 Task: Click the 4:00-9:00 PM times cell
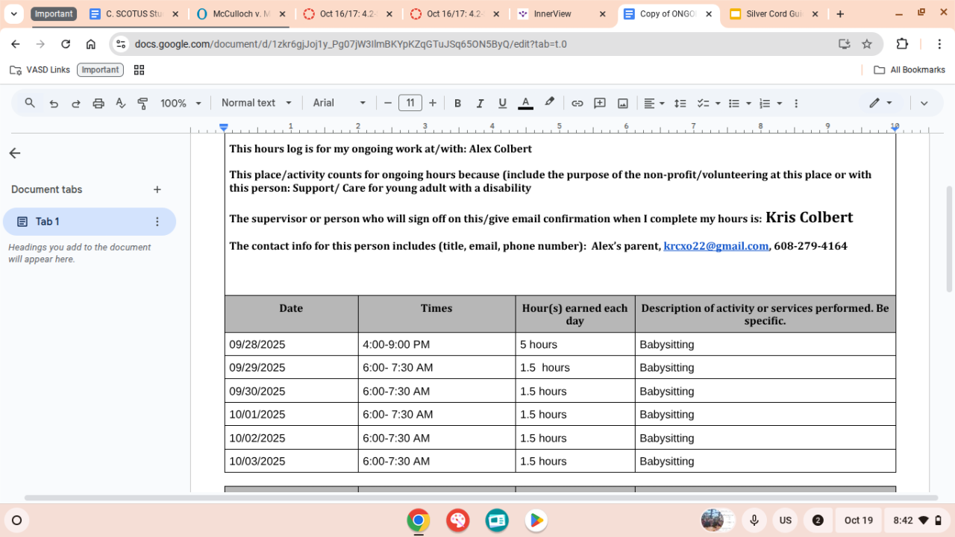click(x=436, y=345)
